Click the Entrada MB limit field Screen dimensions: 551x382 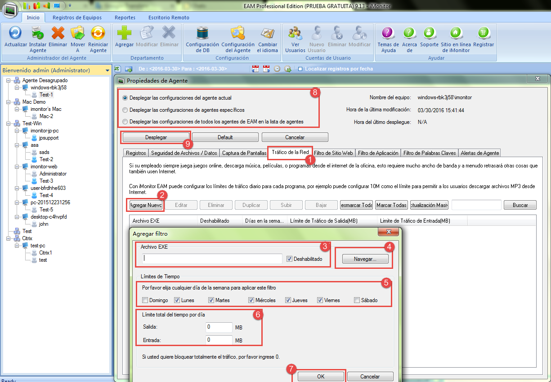(219, 340)
